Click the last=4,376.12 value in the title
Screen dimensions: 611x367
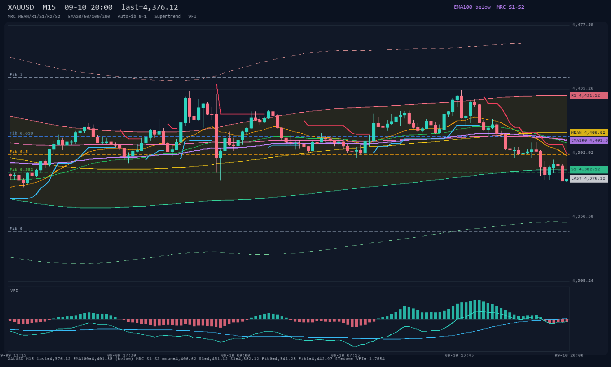pos(150,7)
